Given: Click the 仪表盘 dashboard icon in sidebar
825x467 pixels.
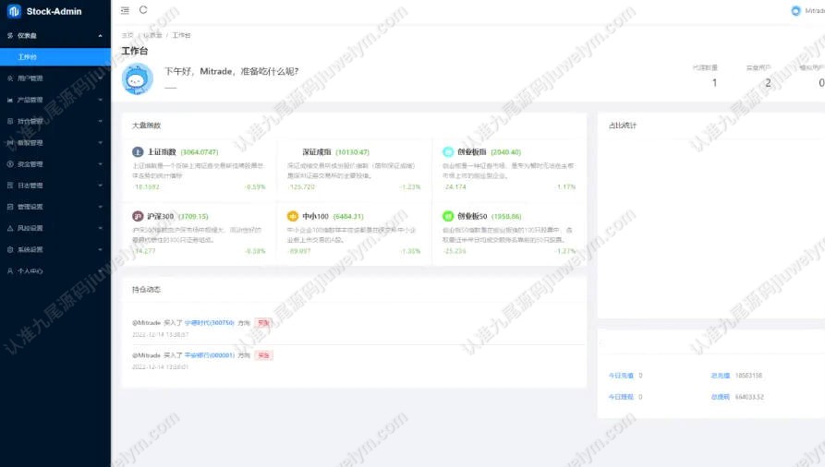Looking at the screenshot, I should (10, 36).
